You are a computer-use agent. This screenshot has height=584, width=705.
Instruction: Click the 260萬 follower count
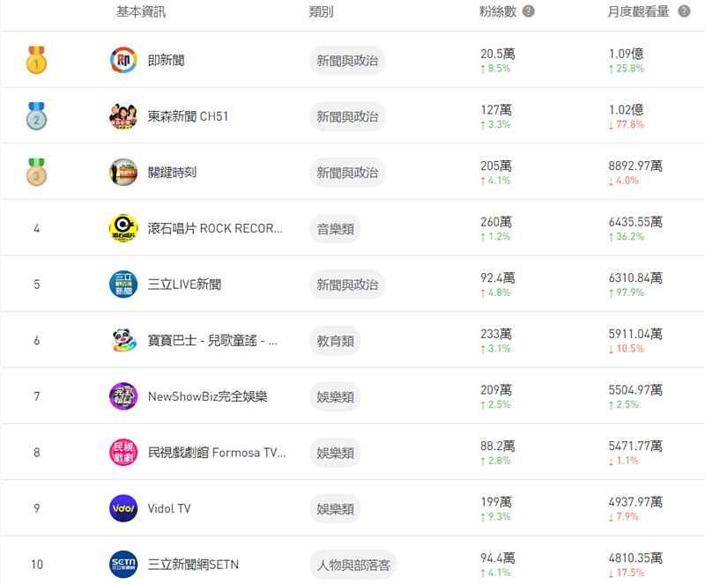tap(496, 222)
